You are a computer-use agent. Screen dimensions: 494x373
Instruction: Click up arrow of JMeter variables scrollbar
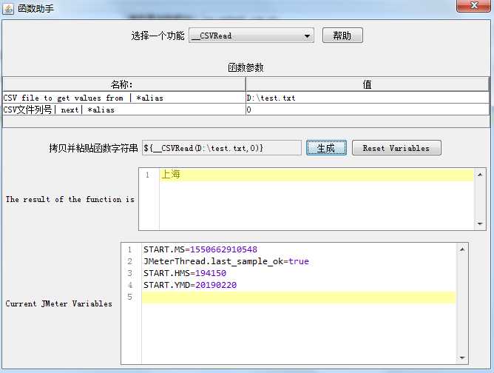462,249
